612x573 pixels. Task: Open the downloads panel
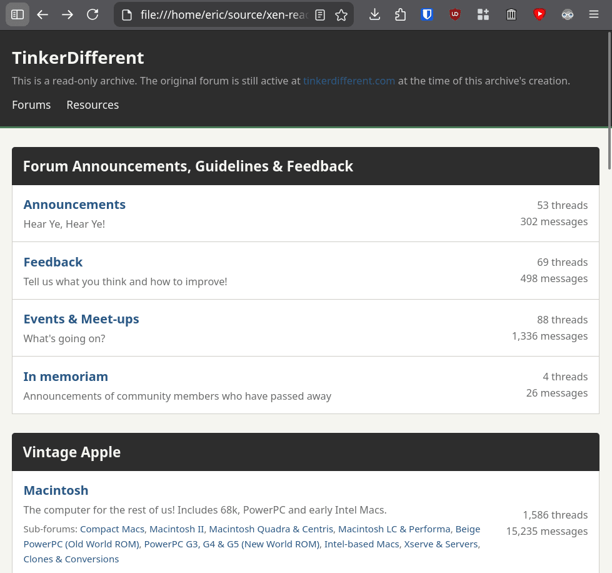374,14
